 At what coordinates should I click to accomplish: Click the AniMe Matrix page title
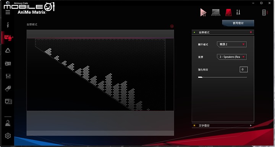point(32,12)
